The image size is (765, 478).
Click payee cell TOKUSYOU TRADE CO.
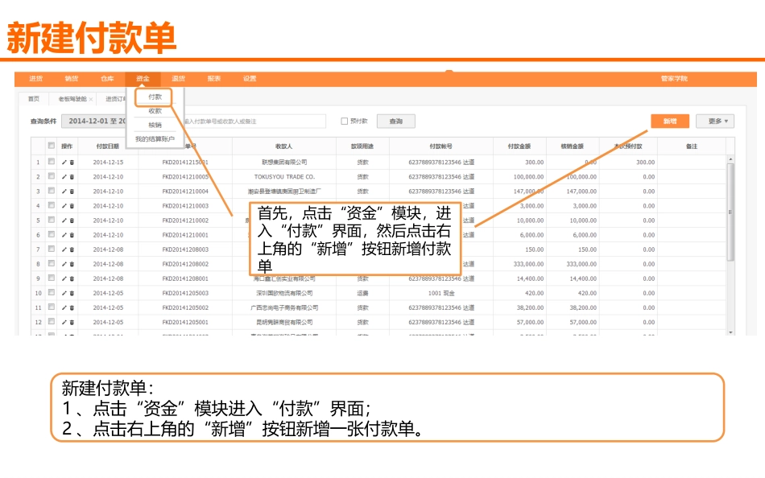(284, 177)
